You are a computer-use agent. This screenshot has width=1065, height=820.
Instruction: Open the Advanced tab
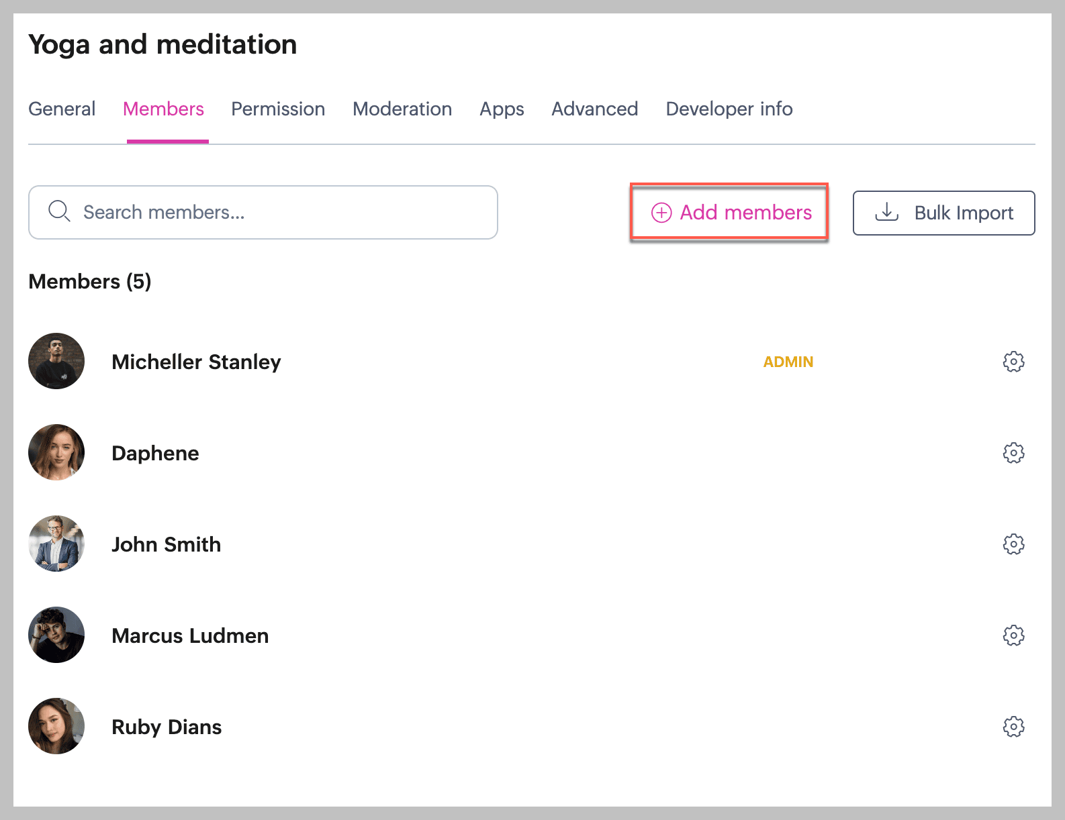(594, 109)
